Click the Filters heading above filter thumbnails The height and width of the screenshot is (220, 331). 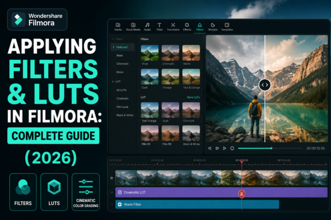(x=145, y=39)
